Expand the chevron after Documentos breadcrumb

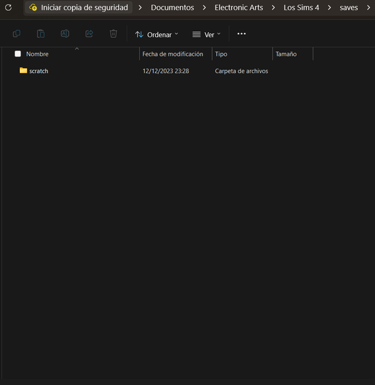pyautogui.click(x=204, y=8)
